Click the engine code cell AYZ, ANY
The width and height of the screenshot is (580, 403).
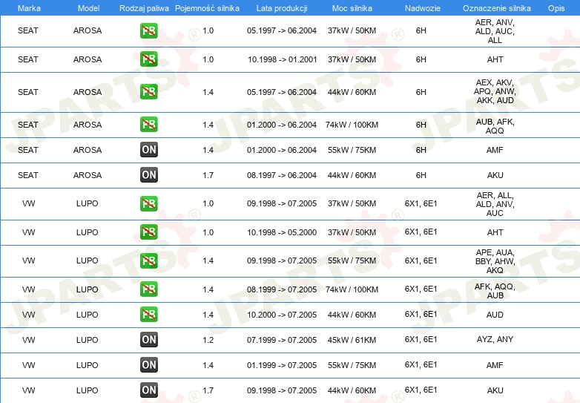[495, 339]
